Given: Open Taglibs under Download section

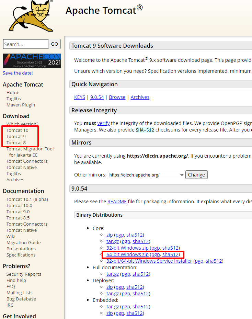Looking at the screenshot, I should [14, 173].
